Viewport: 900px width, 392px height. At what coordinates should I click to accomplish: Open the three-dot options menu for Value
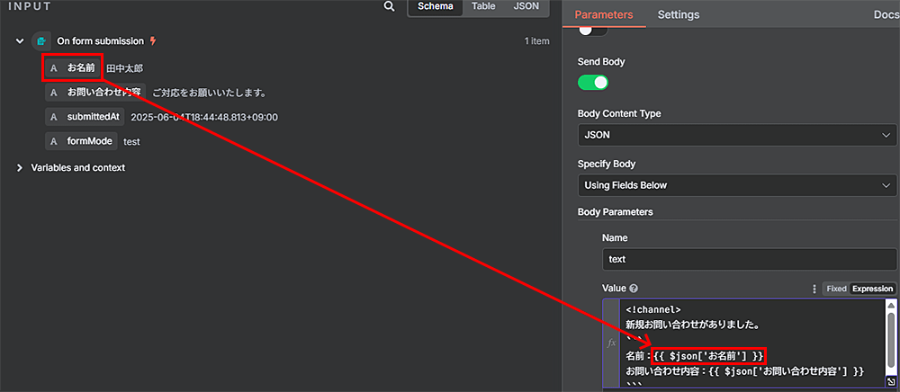pyautogui.click(x=814, y=289)
